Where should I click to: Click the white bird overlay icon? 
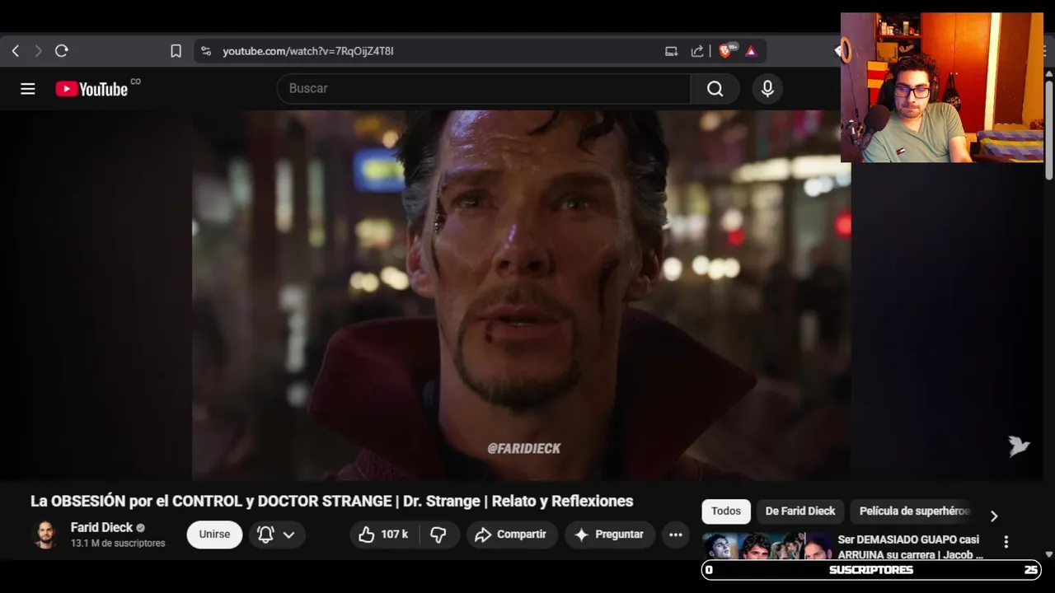tap(1019, 446)
